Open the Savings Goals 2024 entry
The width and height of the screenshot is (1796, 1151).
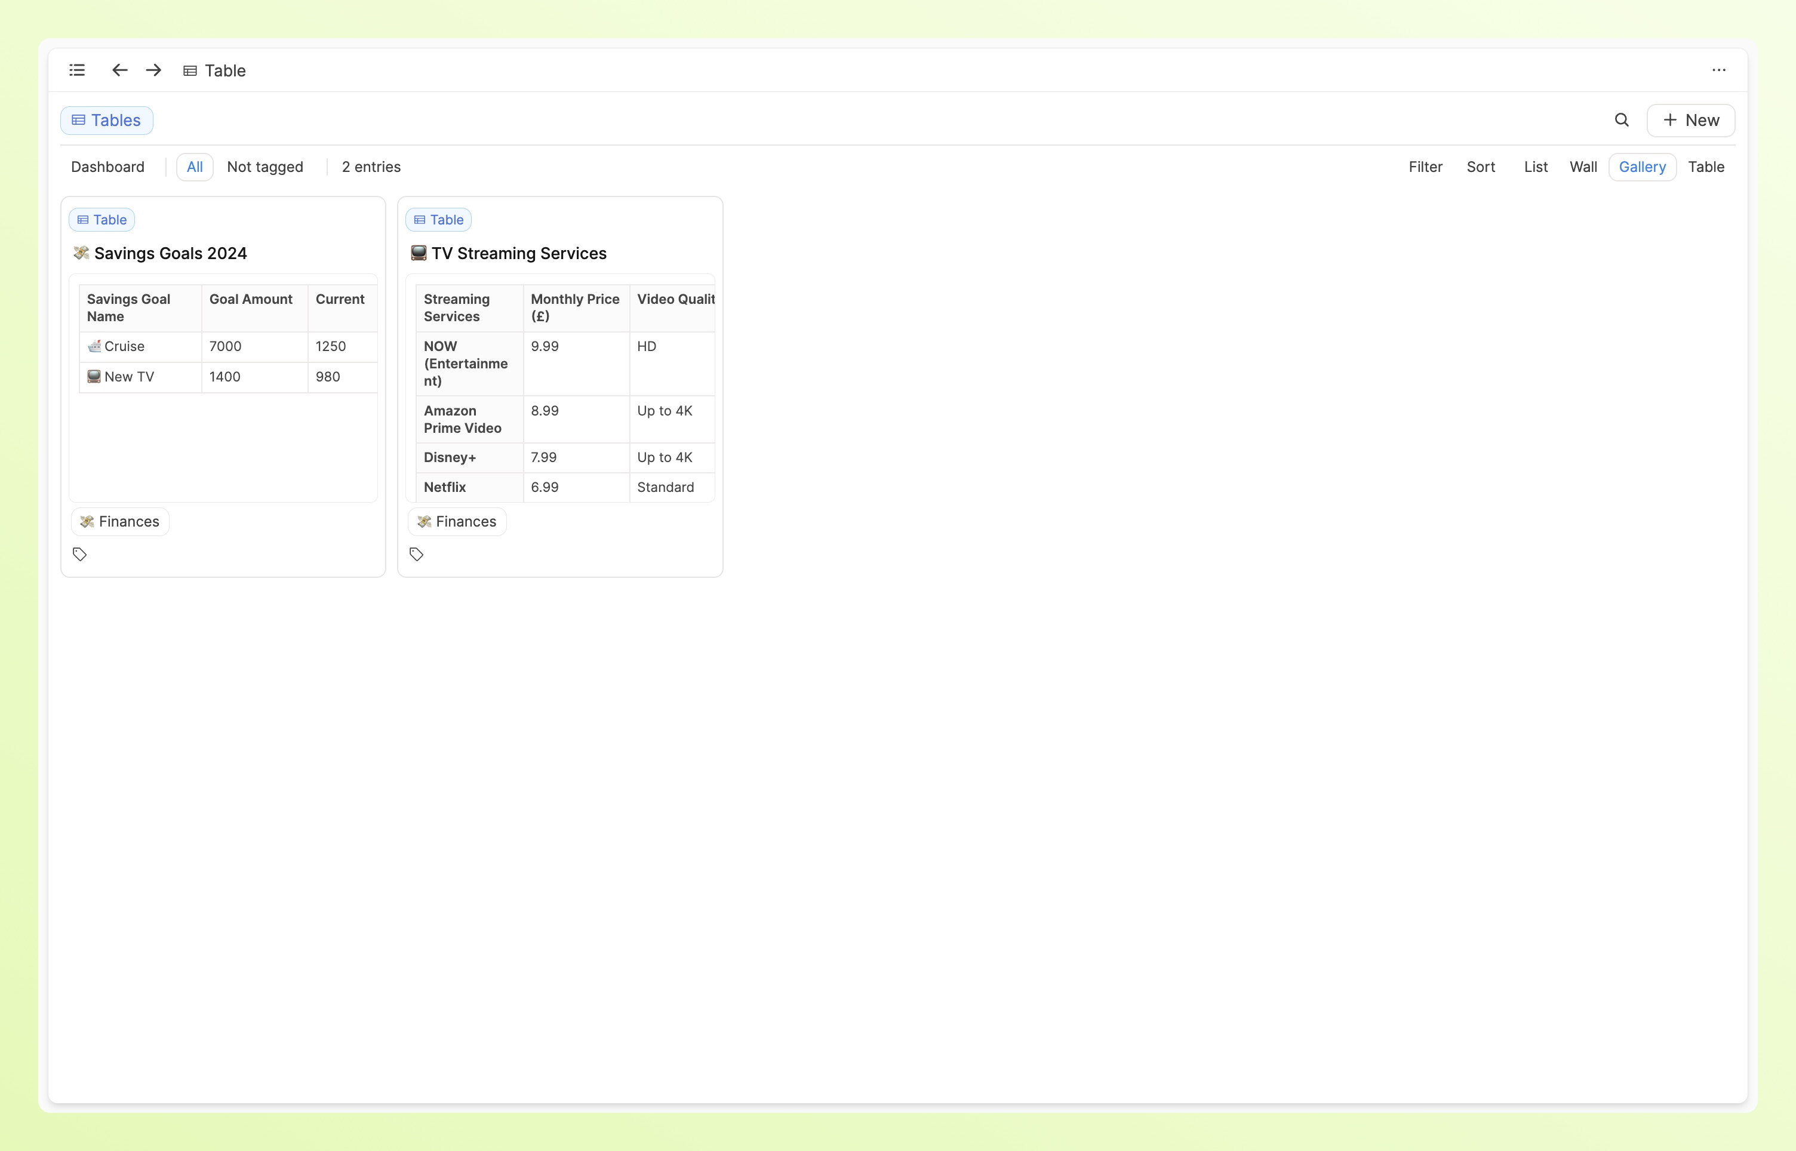[x=170, y=253]
